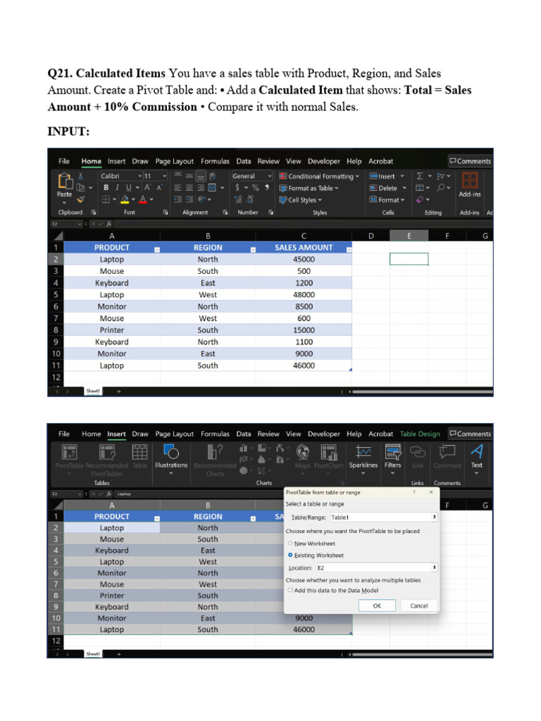
Task: Open the Conditional Formatting dropdown
Action: pos(319,176)
